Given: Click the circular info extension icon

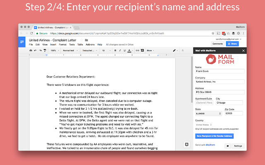Looking at the screenshot, I should tap(238, 33).
